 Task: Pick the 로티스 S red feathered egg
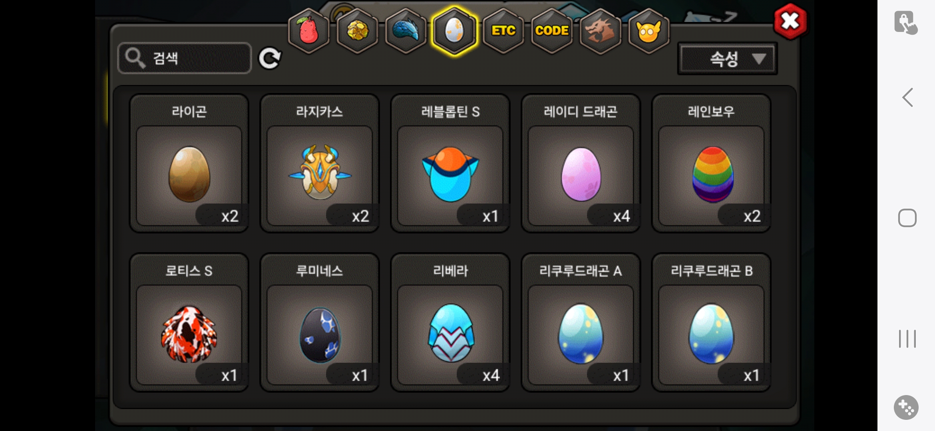[x=189, y=322]
